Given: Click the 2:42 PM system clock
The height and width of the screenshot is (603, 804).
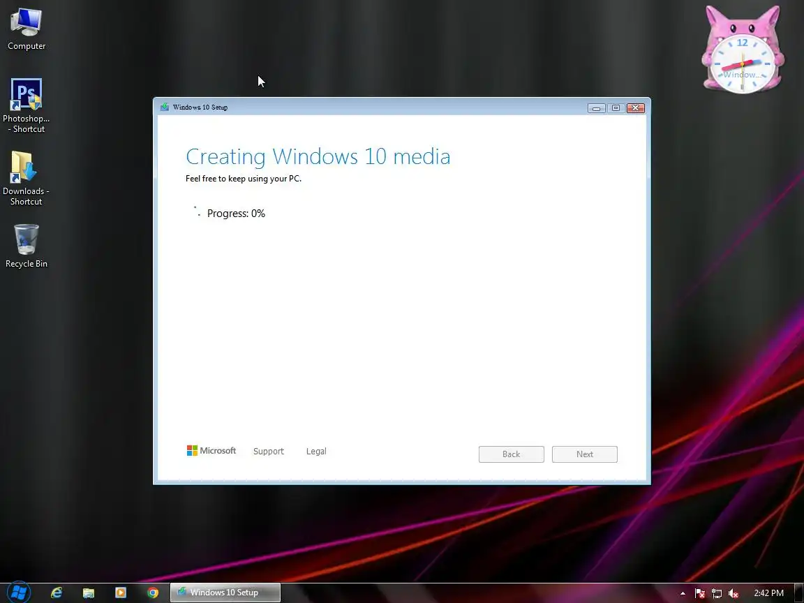Looking at the screenshot, I should pyautogui.click(x=768, y=593).
